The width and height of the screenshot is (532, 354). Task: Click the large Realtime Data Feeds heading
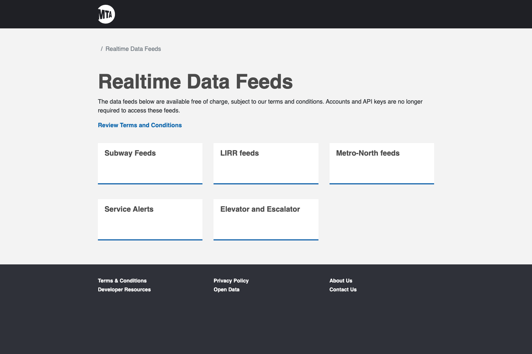tap(195, 81)
